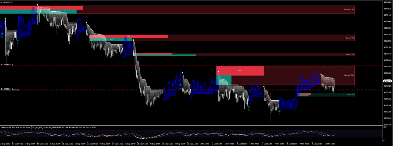Click the XAUUSD,H1 chart title label
Viewport: 393px width, 146px height.
[x=8, y=2]
